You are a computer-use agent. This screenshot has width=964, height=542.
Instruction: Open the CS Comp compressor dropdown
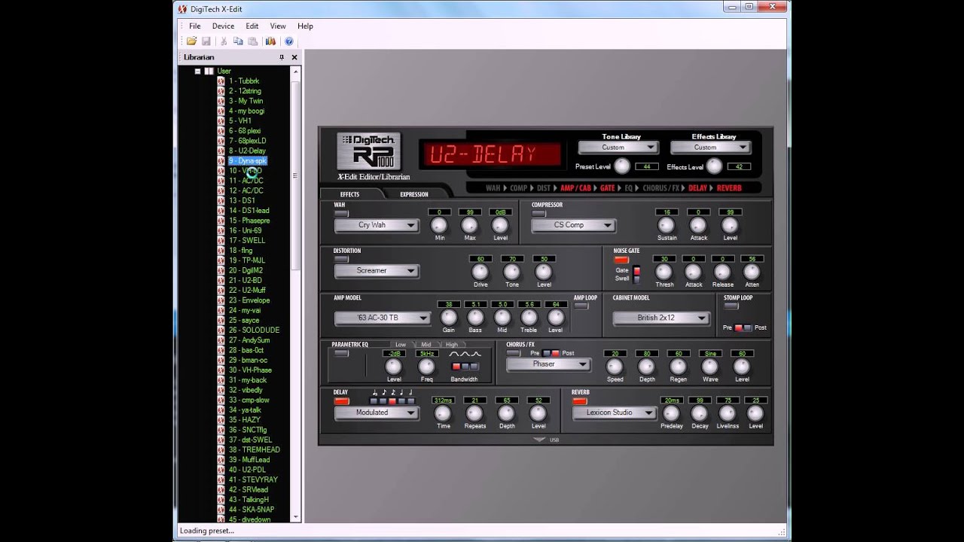(574, 225)
